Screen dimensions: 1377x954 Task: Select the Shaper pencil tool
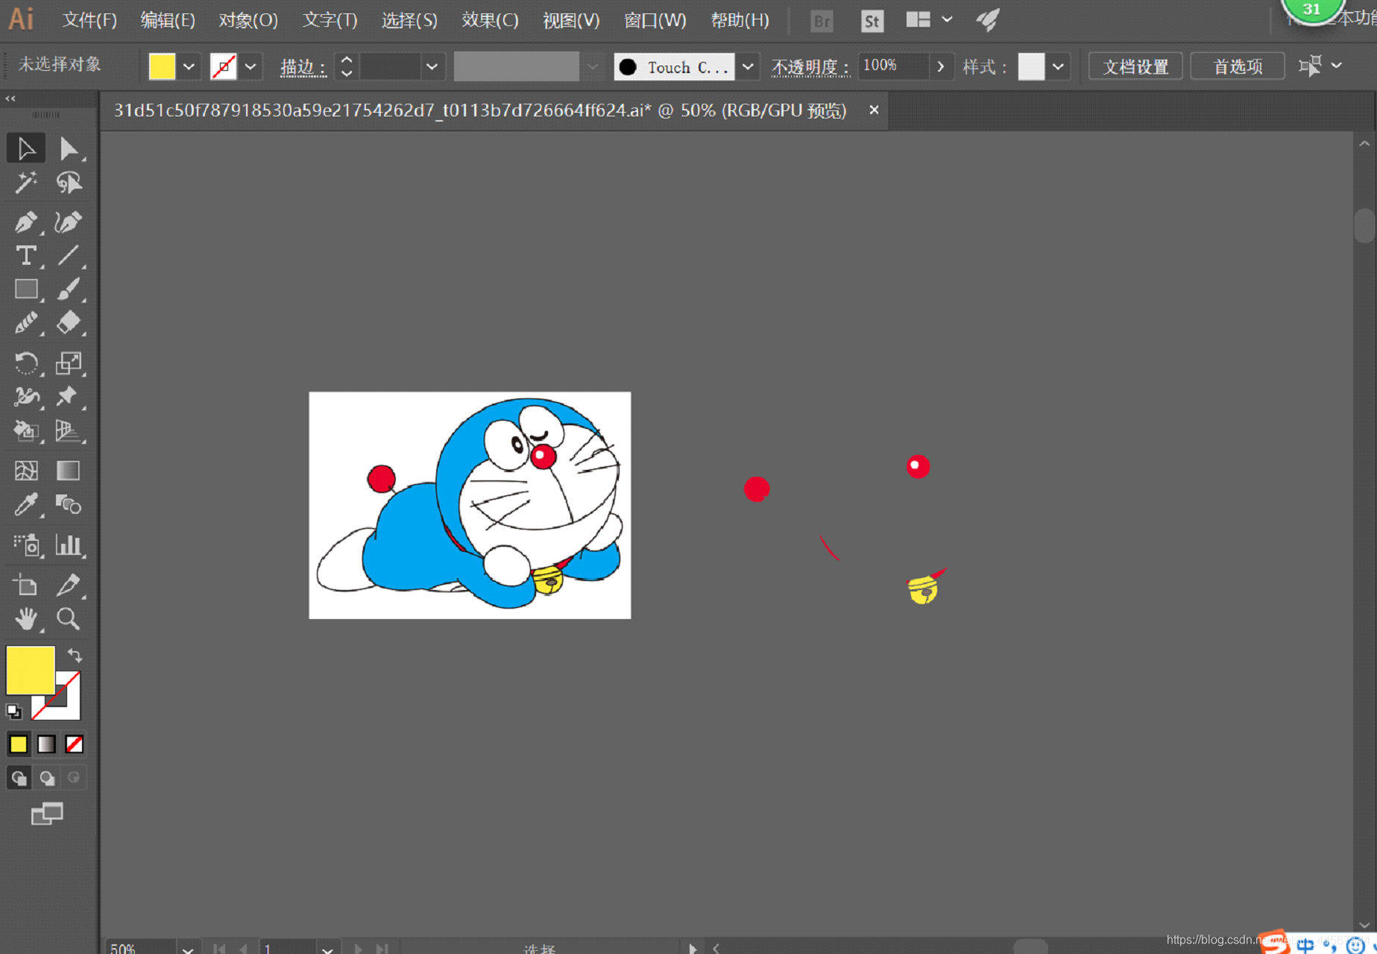pos(26,322)
